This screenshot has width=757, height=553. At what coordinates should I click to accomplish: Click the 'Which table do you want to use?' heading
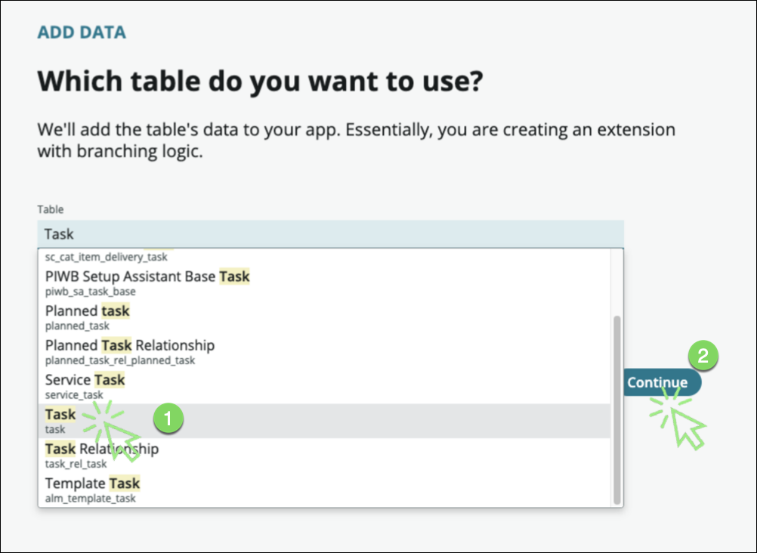(259, 80)
